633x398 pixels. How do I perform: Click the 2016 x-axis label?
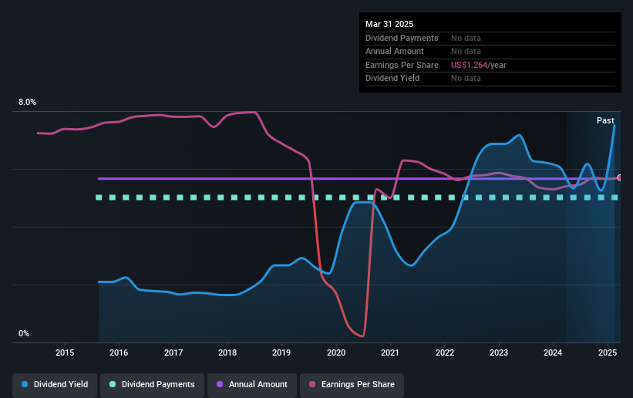(119, 352)
